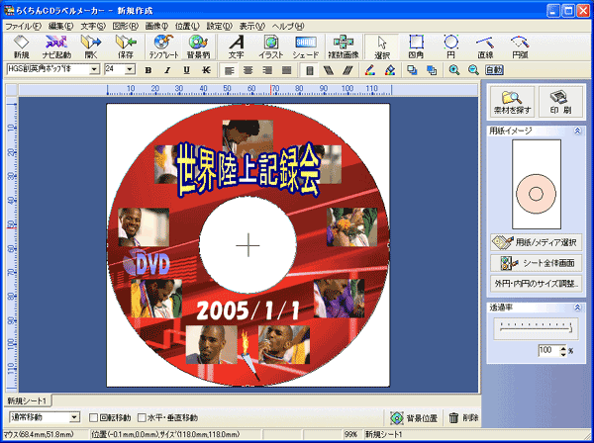Switch to the 新規シート1 tab
The height and width of the screenshot is (443, 594).
coord(28,400)
